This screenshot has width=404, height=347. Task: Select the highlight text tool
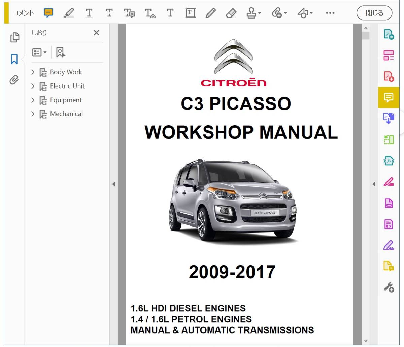tap(69, 13)
